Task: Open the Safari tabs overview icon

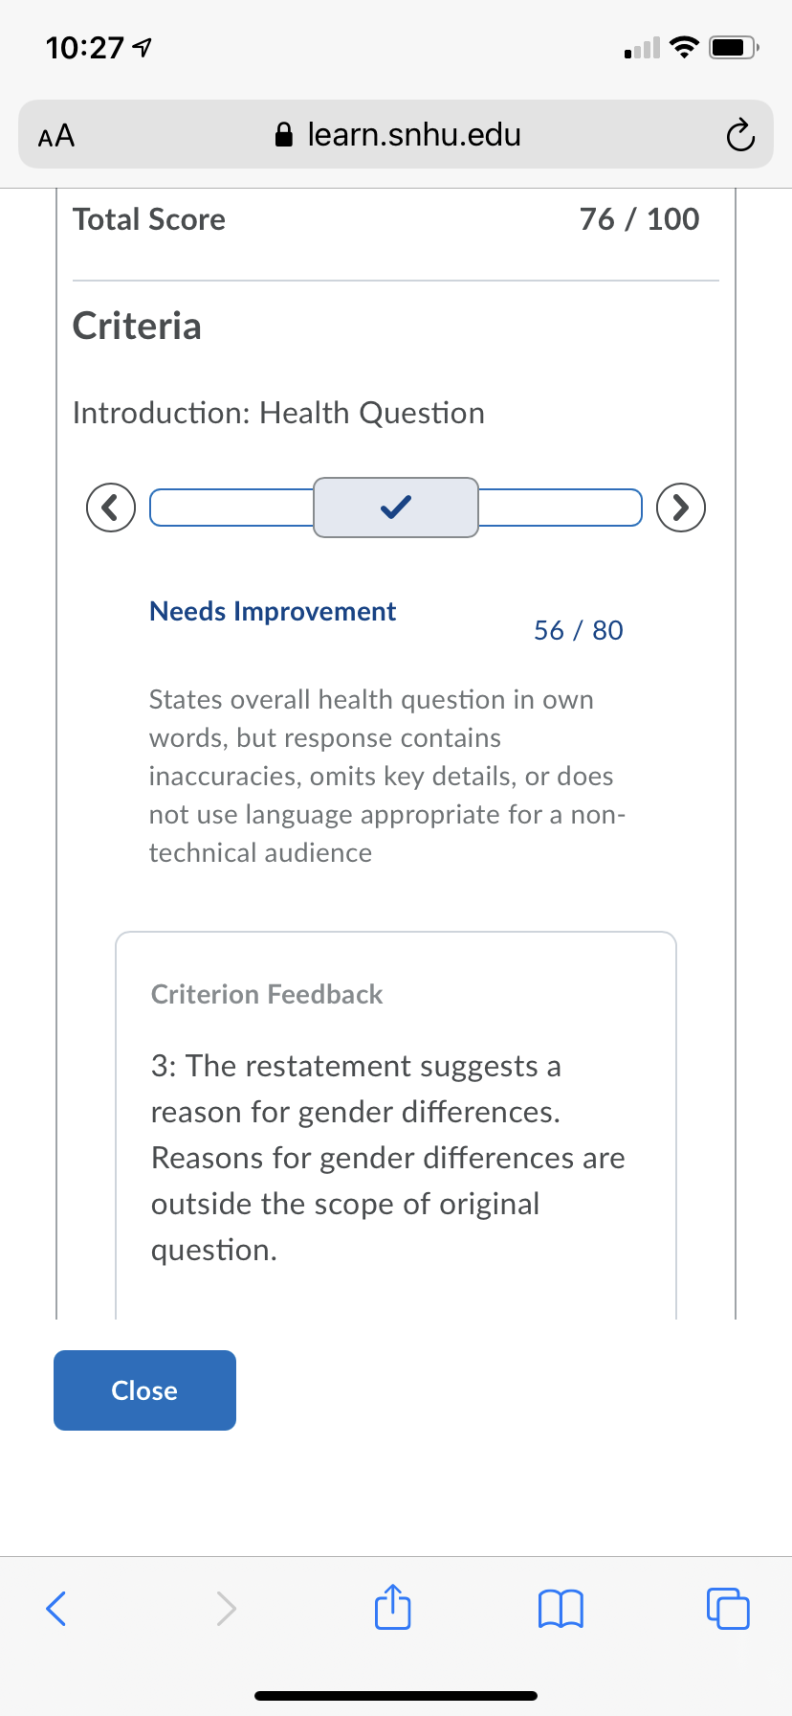Action: coord(728,1608)
